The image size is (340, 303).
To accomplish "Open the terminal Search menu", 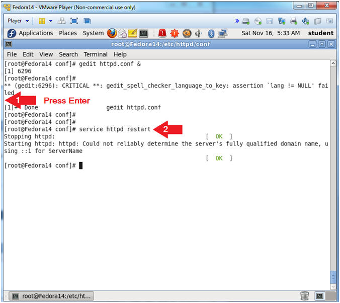I will pyautogui.click(x=68, y=54).
